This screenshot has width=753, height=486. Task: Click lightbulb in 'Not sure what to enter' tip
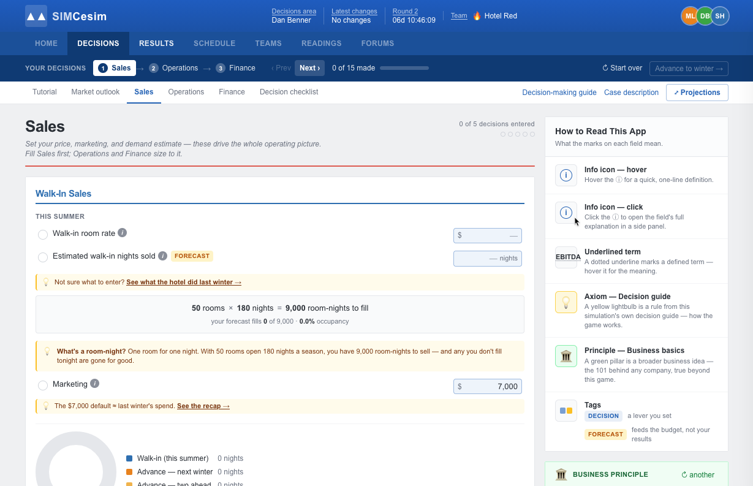tap(46, 282)
